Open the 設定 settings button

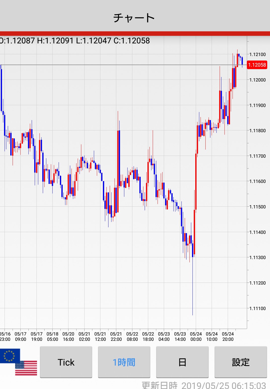point(241,362)
